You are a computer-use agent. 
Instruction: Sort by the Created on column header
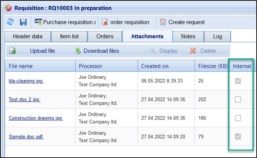pyautogui.click(x=155, y=66)
